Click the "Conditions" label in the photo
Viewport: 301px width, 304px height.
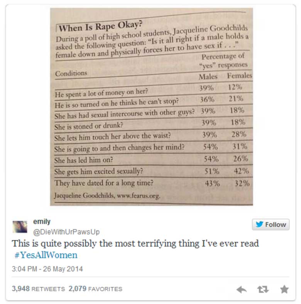71,73
